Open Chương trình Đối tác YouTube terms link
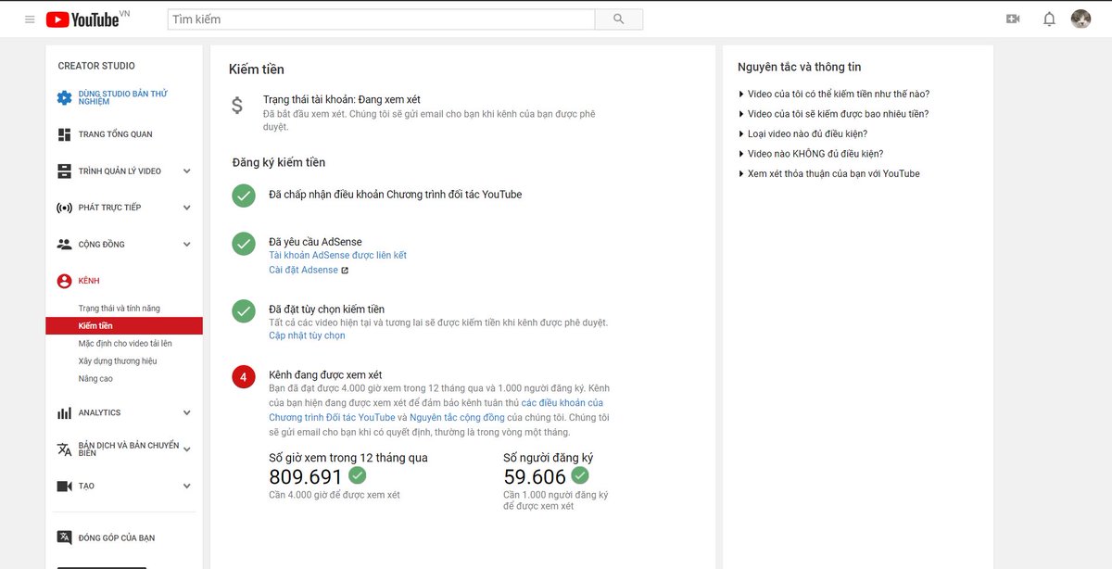This screenshot has width=1112, height=569. (436, 411)
